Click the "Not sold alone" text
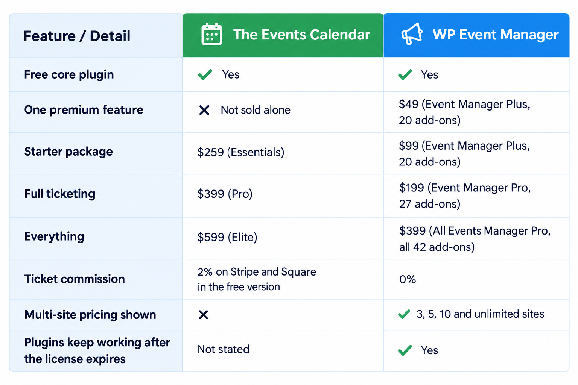This screenshot has width=578, height=385. [x=256, y=110]
